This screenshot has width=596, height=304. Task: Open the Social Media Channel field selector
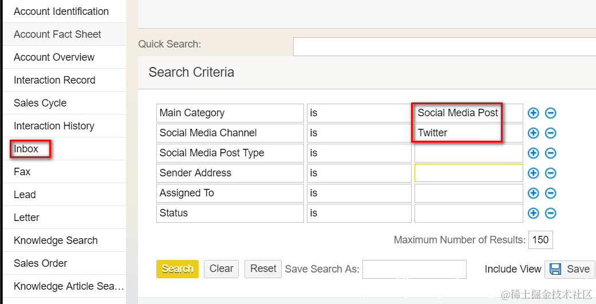(x=230, y=133)
